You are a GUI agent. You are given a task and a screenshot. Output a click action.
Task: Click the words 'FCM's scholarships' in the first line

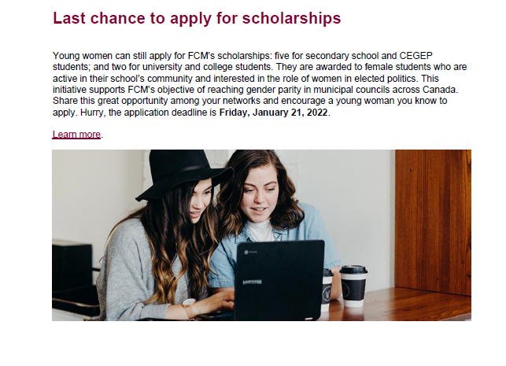click(x=228, y=56)
